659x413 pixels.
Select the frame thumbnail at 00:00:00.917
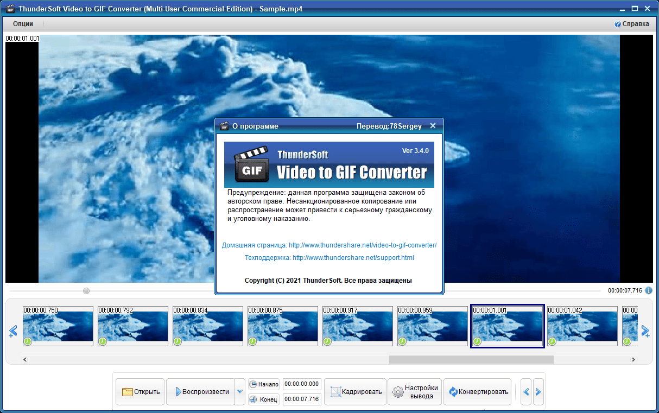(358, 326)
